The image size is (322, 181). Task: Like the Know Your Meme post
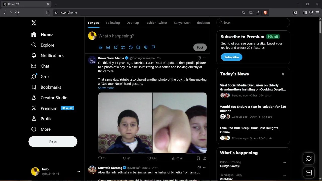tap(152, 158)
